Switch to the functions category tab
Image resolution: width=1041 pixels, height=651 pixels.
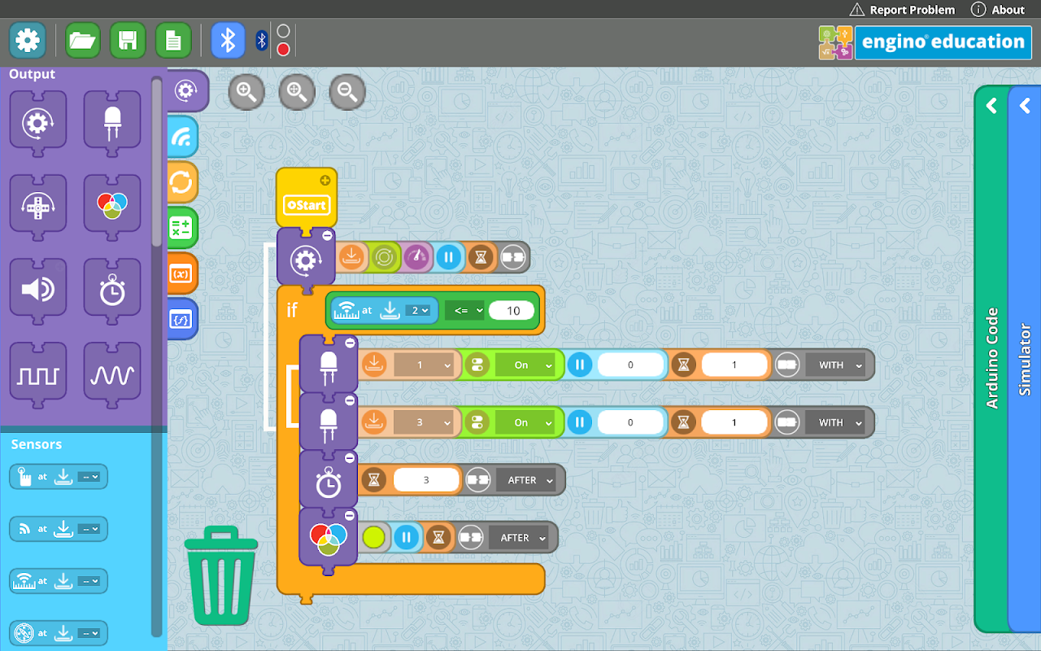pos(182,319)
